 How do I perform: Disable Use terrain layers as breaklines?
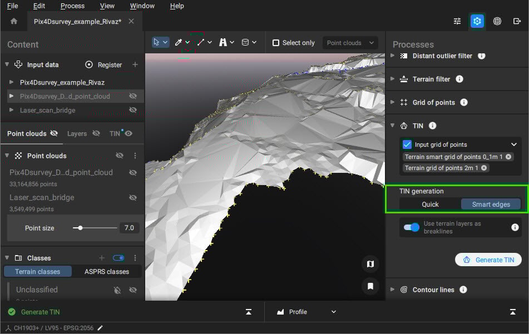[411, 227]
